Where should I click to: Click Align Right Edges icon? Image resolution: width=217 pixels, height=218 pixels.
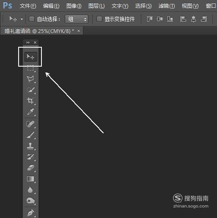pos(203,19)
